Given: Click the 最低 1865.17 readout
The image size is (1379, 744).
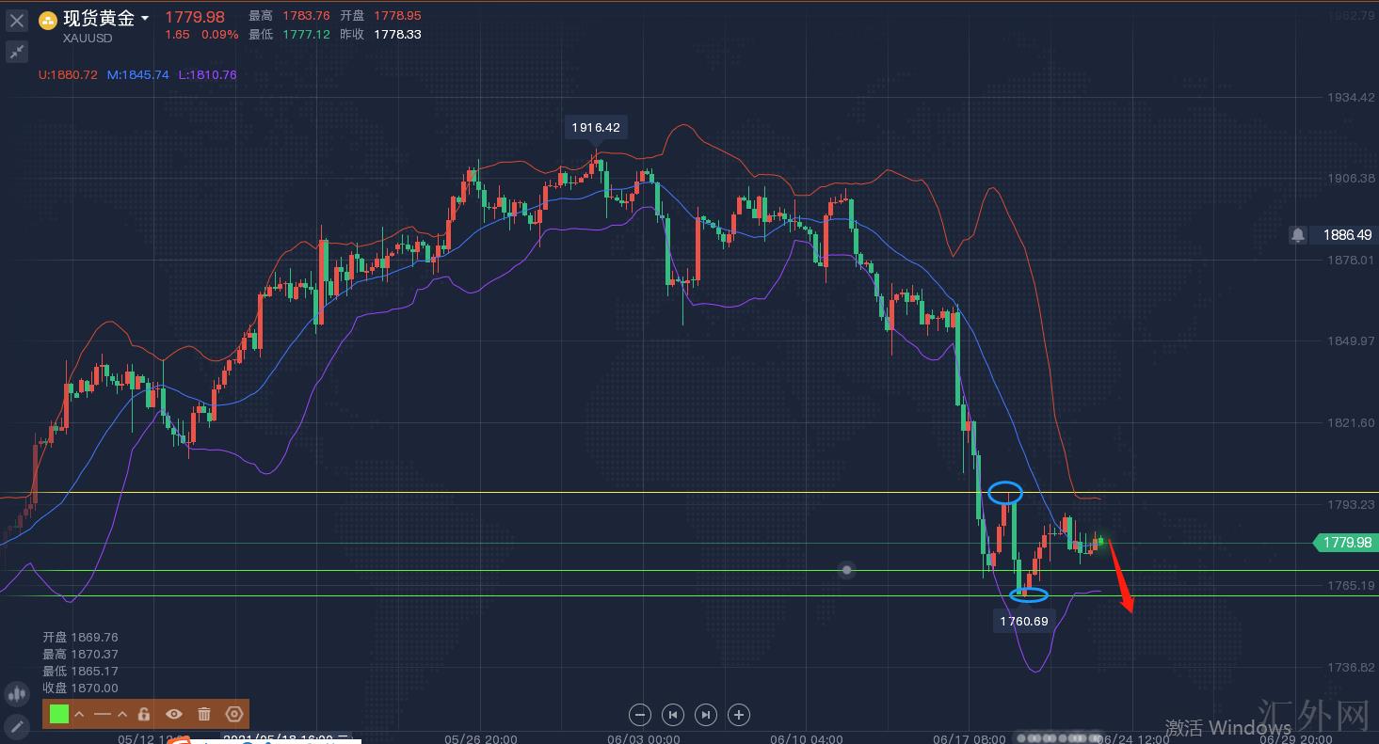Looking at the screenshot, I should tap(80, 671).
